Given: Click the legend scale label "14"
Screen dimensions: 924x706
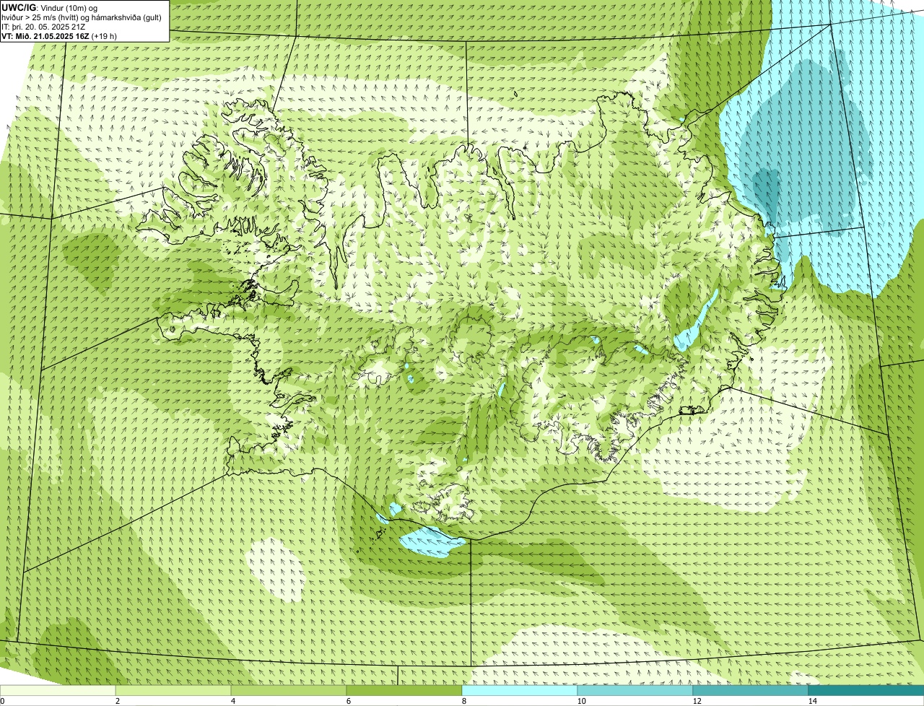Looking at the screenshot, I should tap(812, 701).
